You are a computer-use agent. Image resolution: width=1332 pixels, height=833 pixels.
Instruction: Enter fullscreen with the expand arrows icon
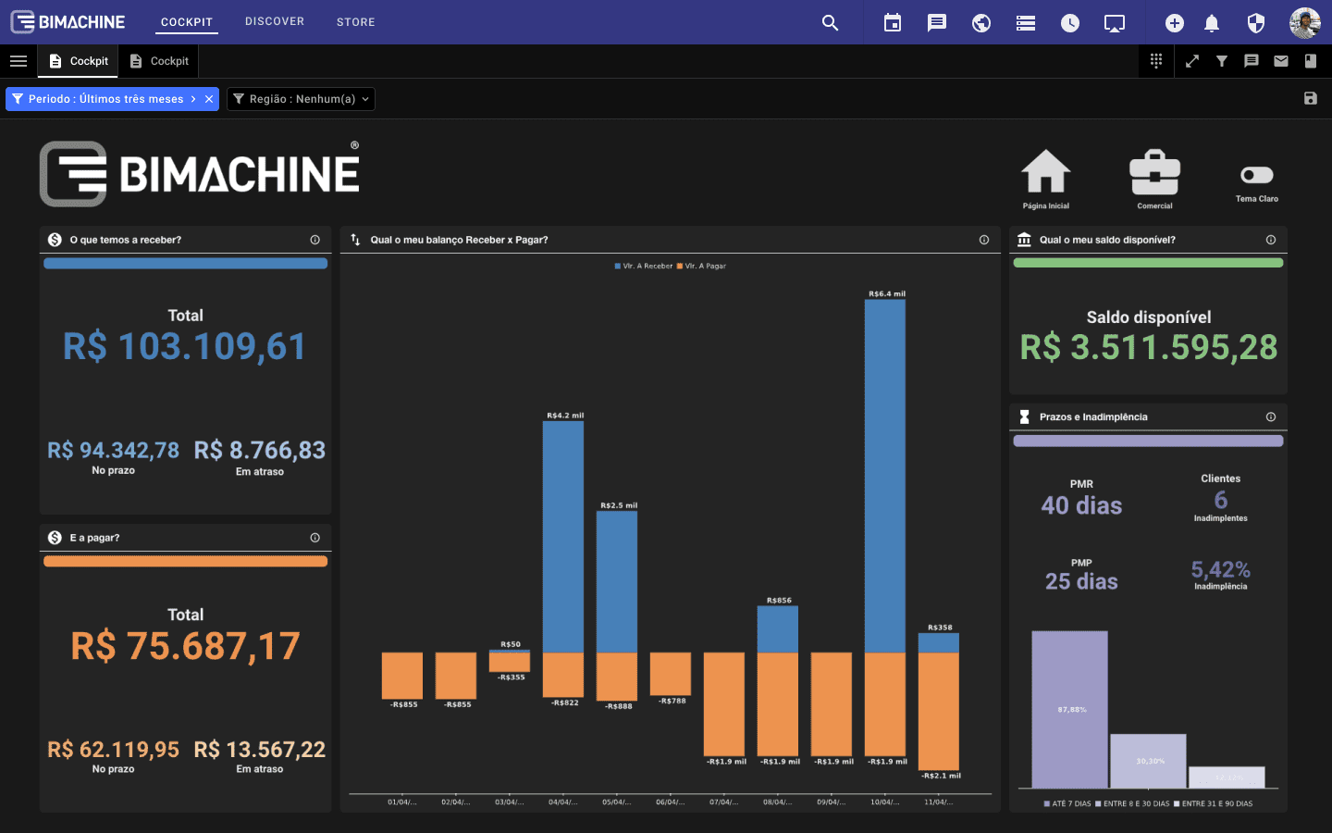click(x=1192, y=61)
